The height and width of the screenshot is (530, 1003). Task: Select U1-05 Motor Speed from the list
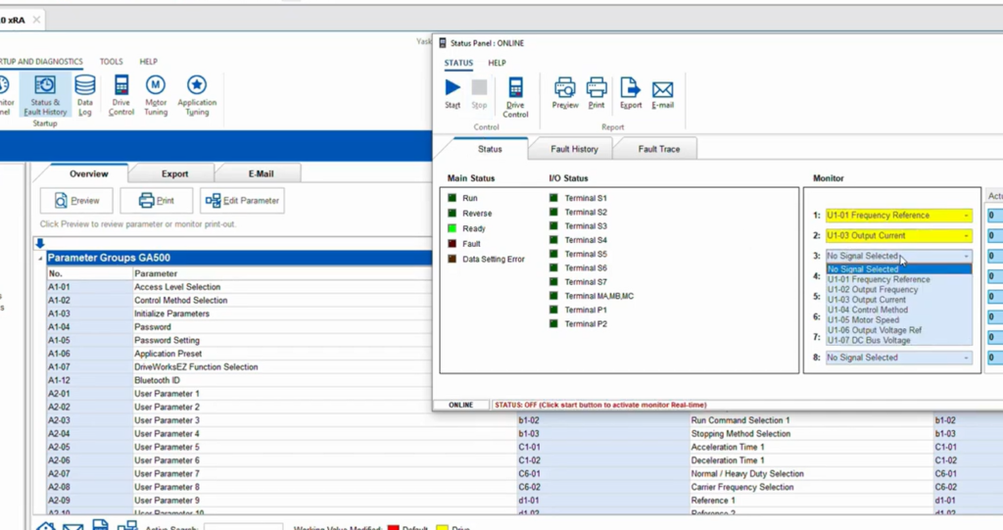(862, 320)
